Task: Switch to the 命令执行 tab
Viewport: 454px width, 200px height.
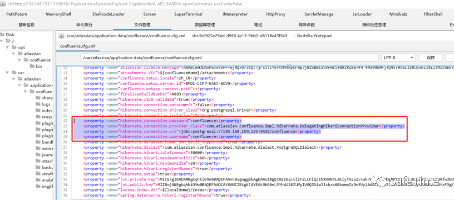Action: point(84,25)
